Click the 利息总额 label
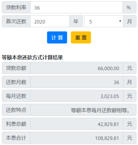The image size is (138, 145). click(16, 124)
